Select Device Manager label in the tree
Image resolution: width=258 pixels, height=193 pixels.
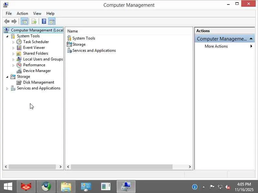coord(37,71)
